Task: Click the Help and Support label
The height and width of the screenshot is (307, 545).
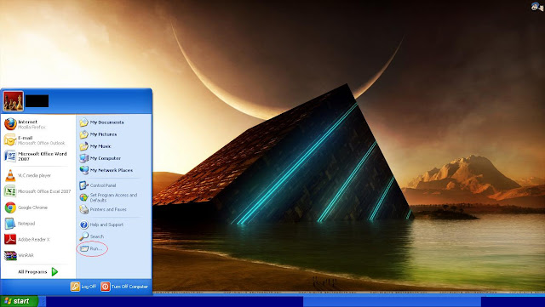Action: [106, 225]
